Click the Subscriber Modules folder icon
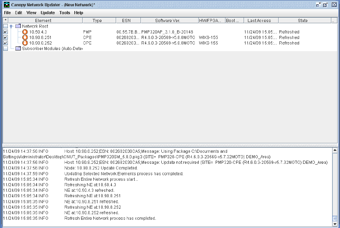340x228 pixels. (x=18, y=48)
